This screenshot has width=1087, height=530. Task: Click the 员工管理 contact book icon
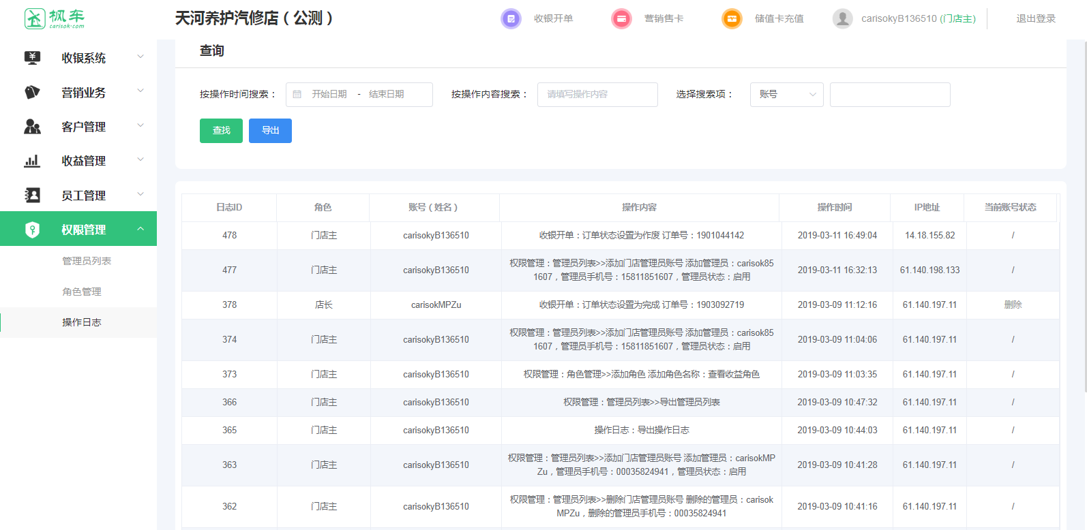(x=32, y=196)
